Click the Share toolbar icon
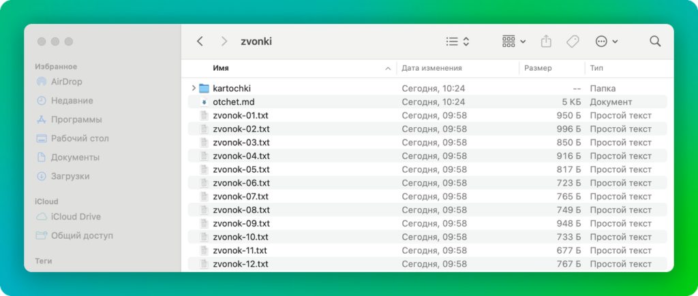The image size is (698, 296). coord(546,42)
